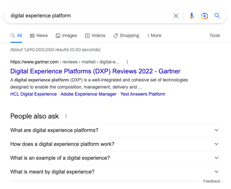Submit the search with the magnifier icon
Image resolution: width=231 pixels, height=189 pixels.
(217, 15)
